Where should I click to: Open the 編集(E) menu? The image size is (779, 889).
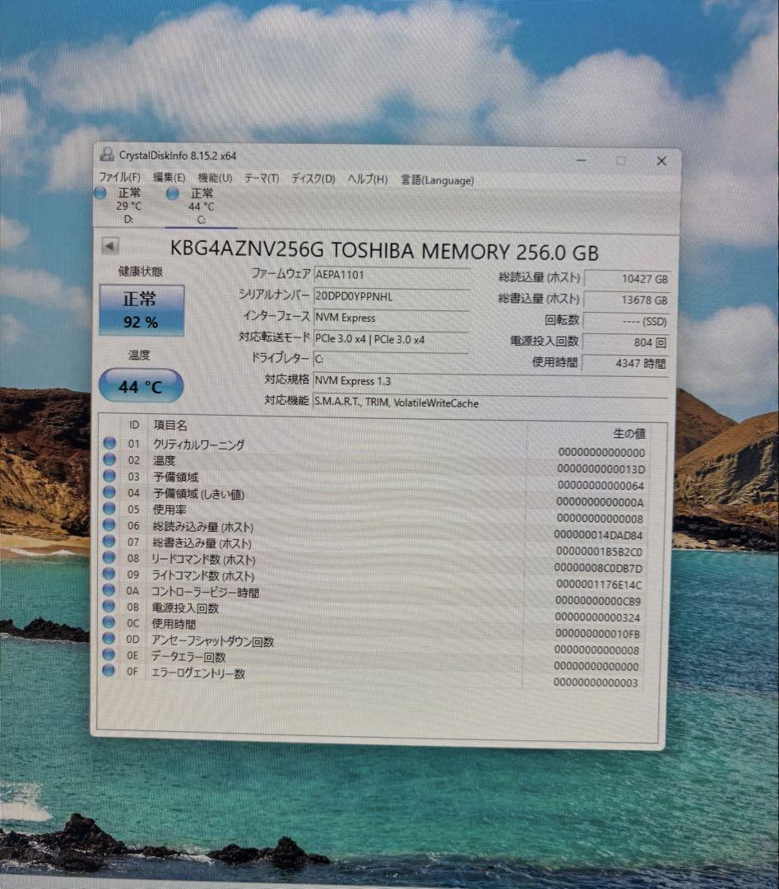pyautogui.click(x=169, y=178)
